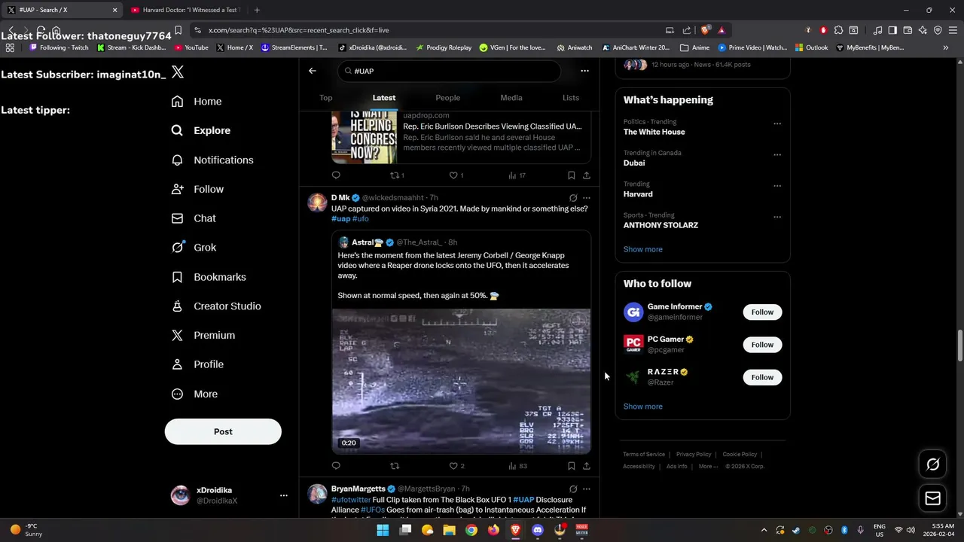Share the D Mk post
964x542 pixels.
click(x=587, y=466)
